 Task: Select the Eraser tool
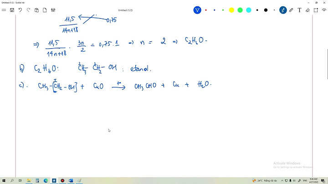(x=307, y=10)
